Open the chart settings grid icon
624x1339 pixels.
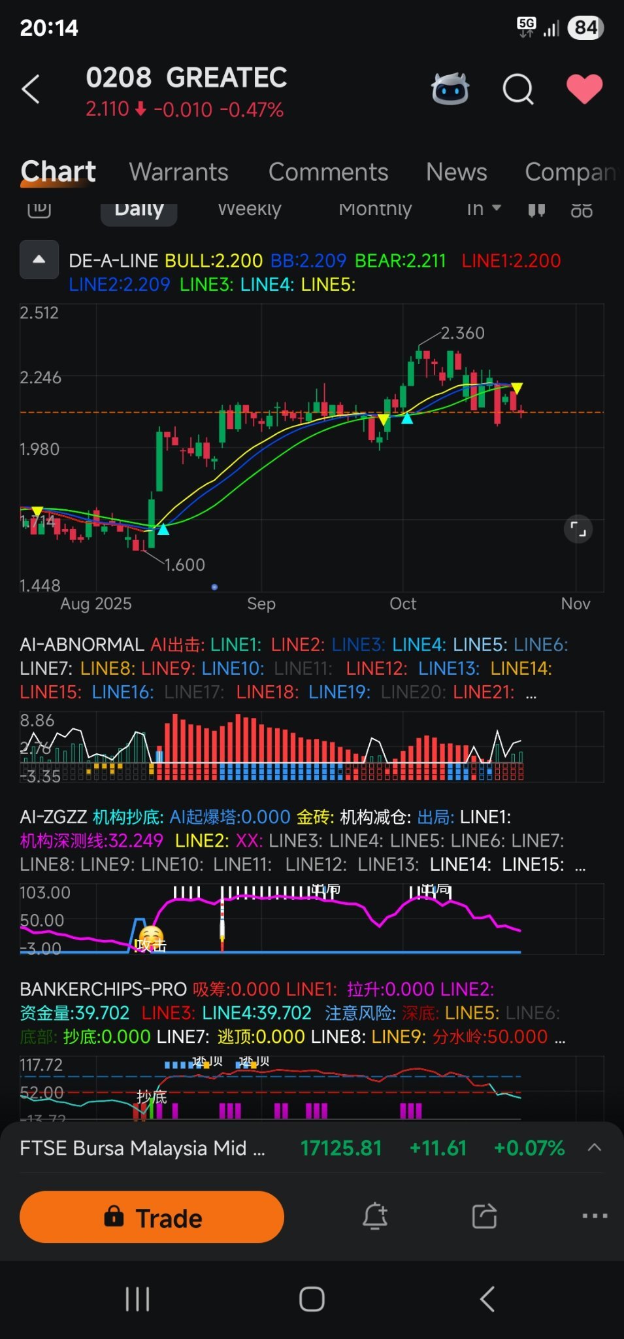tap(581, 210)
